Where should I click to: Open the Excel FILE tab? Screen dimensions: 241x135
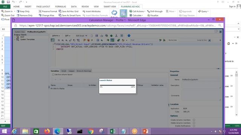coord(5,7)
